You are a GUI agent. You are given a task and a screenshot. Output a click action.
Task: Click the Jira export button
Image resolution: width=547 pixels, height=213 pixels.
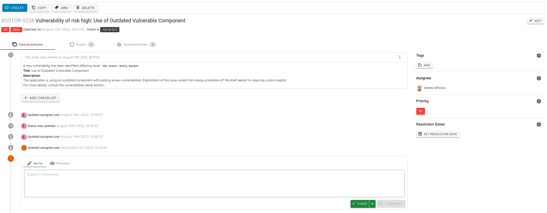[62, 8]
